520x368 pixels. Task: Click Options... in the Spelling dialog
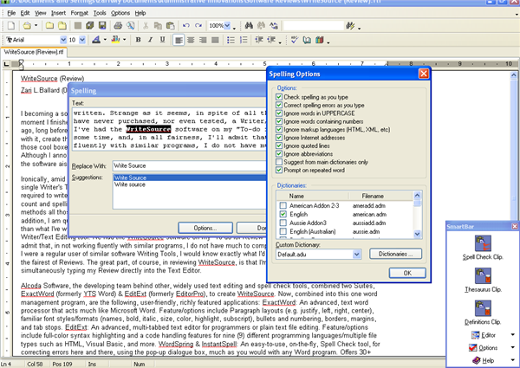coord(205,228)
